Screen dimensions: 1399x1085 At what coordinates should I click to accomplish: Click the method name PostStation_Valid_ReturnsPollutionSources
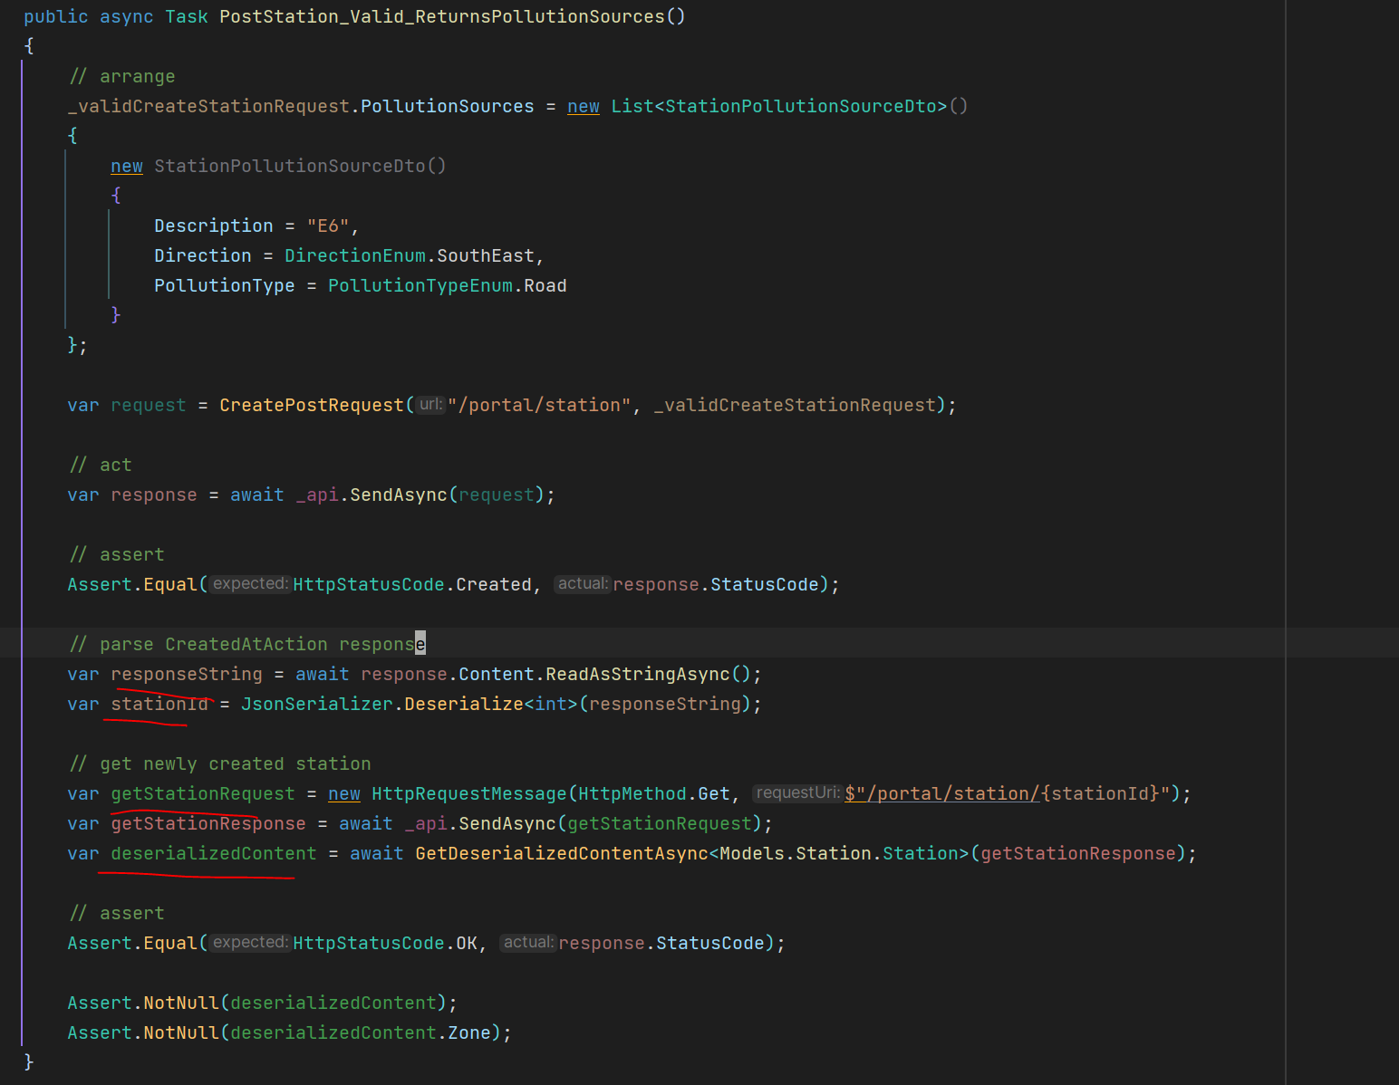point(450,15)
